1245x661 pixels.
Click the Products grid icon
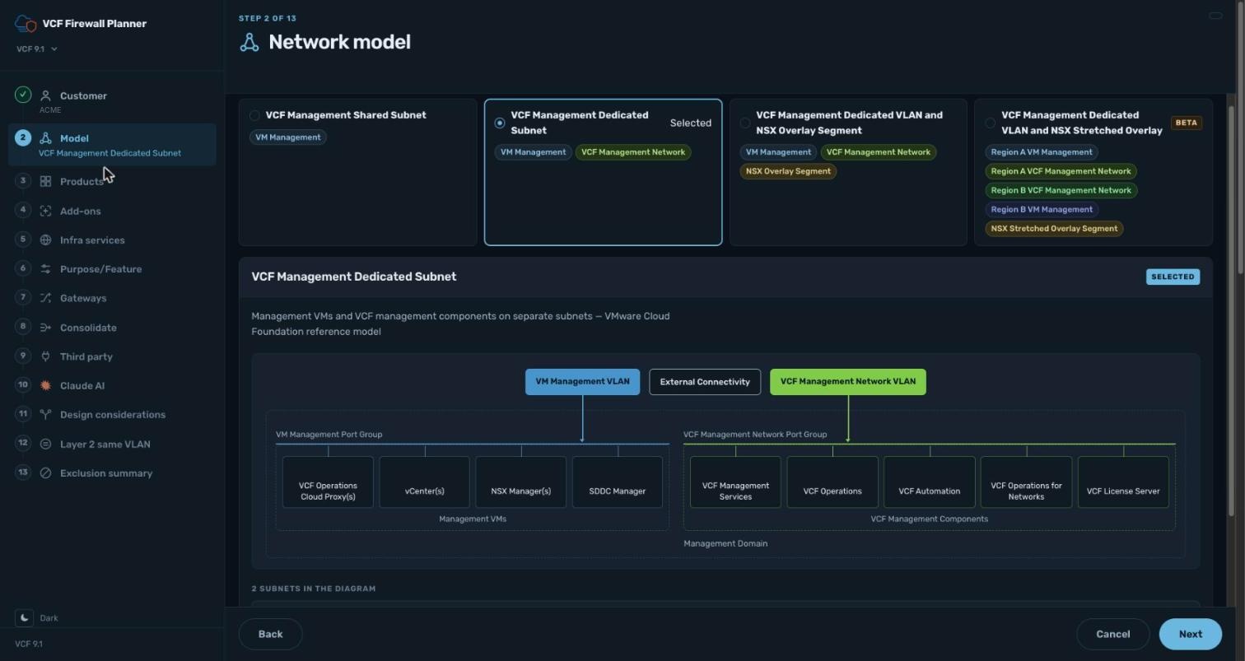(x=46, y=181)
